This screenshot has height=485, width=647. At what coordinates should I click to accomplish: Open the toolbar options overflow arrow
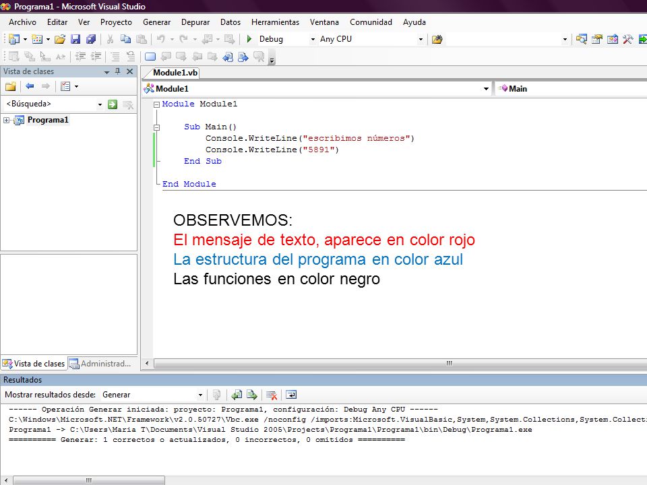pos(272,60)
